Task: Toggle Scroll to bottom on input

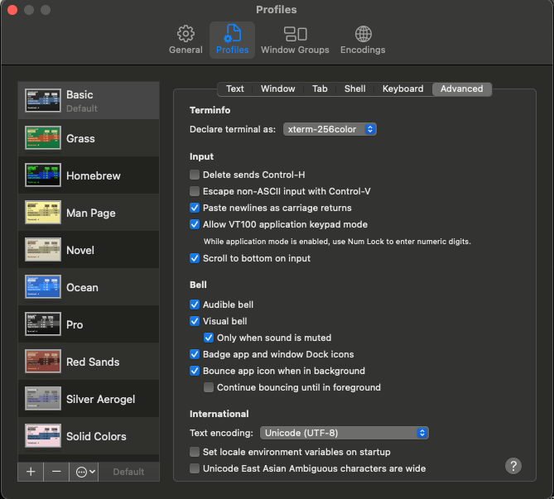Action: 195,258
